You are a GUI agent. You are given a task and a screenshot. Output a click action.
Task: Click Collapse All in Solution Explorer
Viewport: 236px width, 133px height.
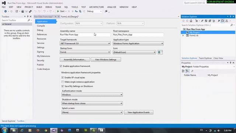point(210,21)
